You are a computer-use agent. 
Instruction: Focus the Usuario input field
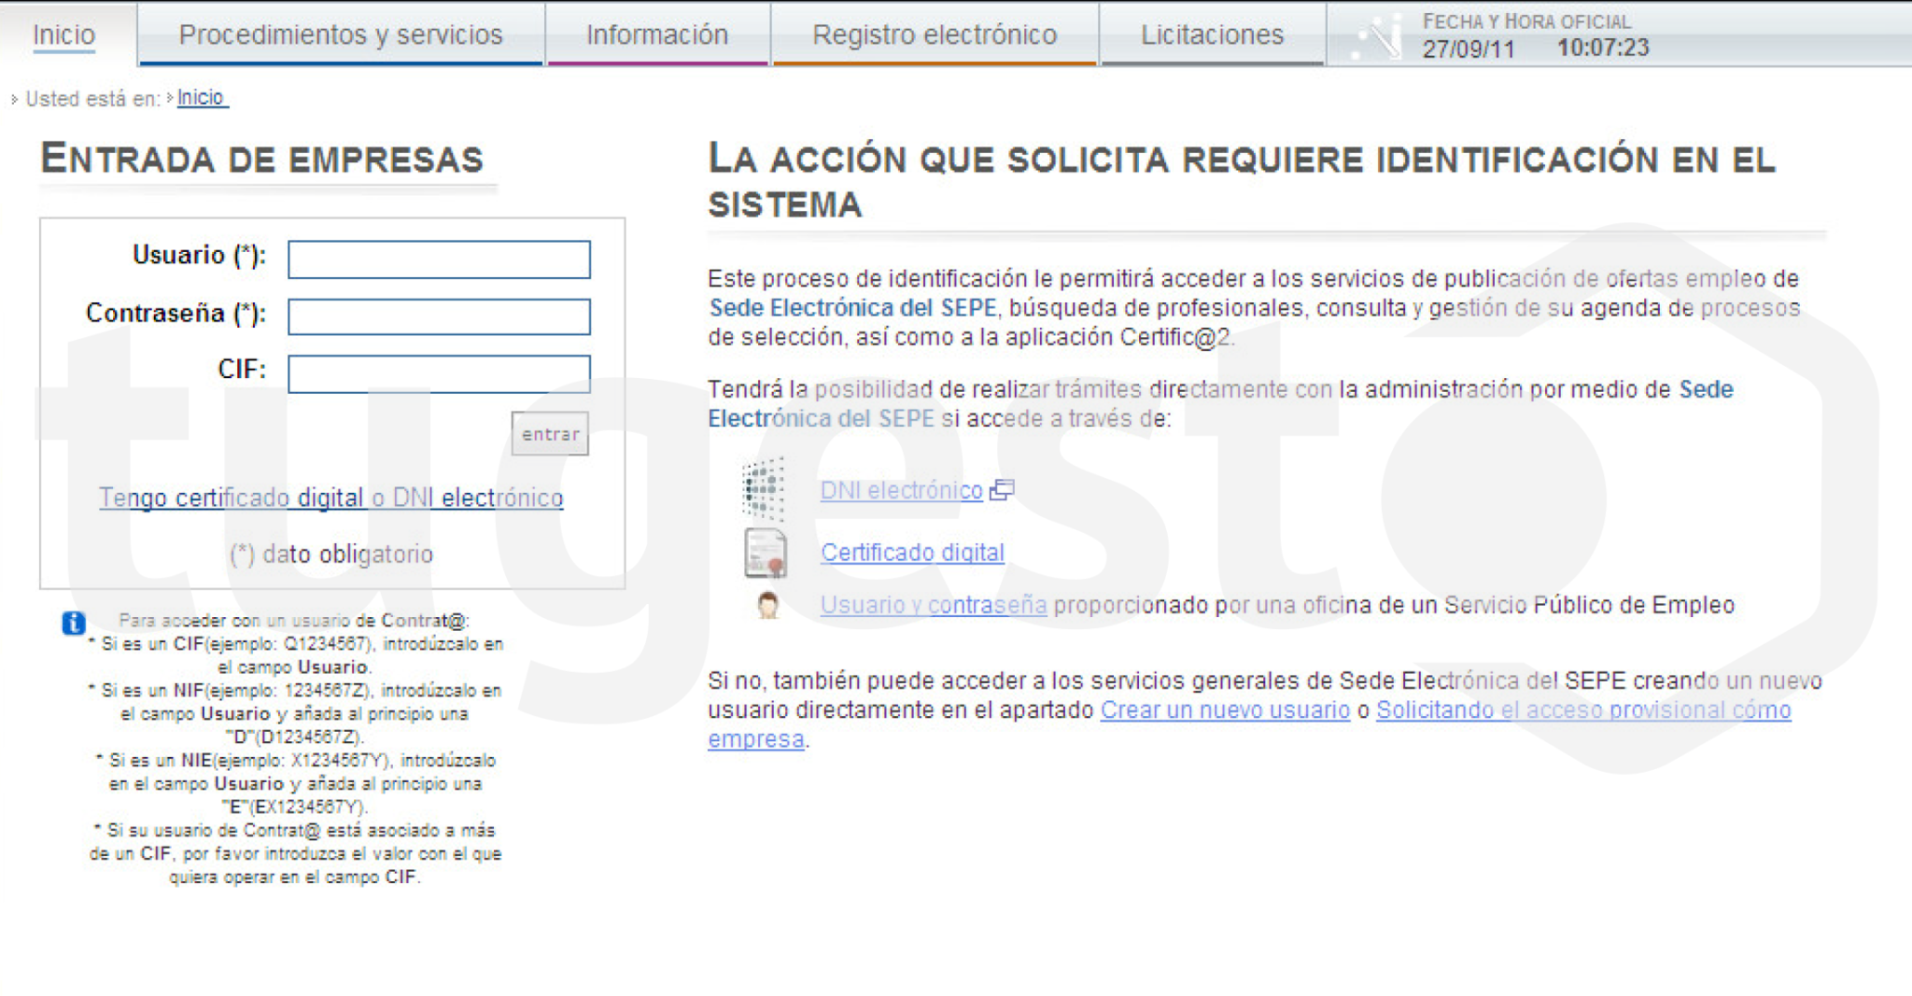(x=439, y=260)
